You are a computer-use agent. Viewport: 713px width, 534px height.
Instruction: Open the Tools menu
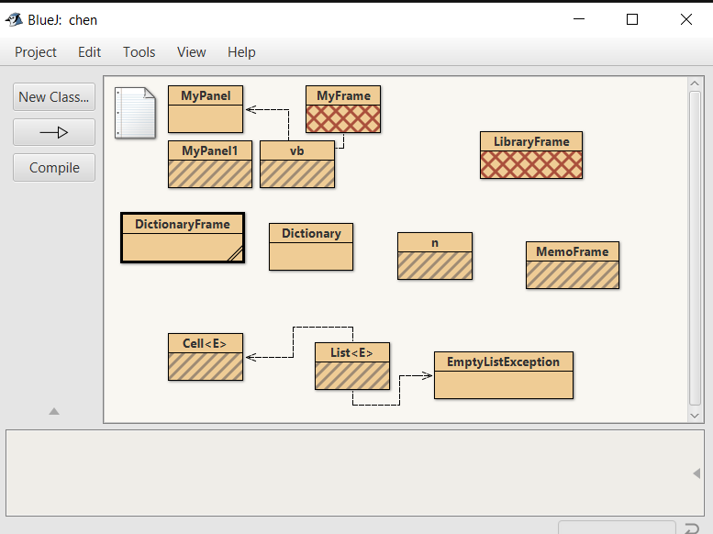point(139,52)
